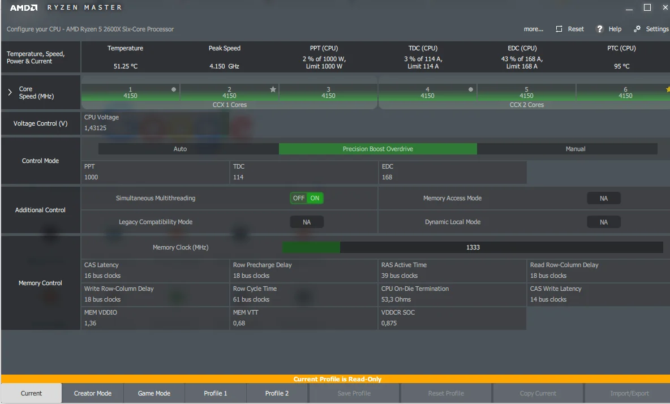
Task: Click the Import/Export button
Action: [x=629, y=393]
